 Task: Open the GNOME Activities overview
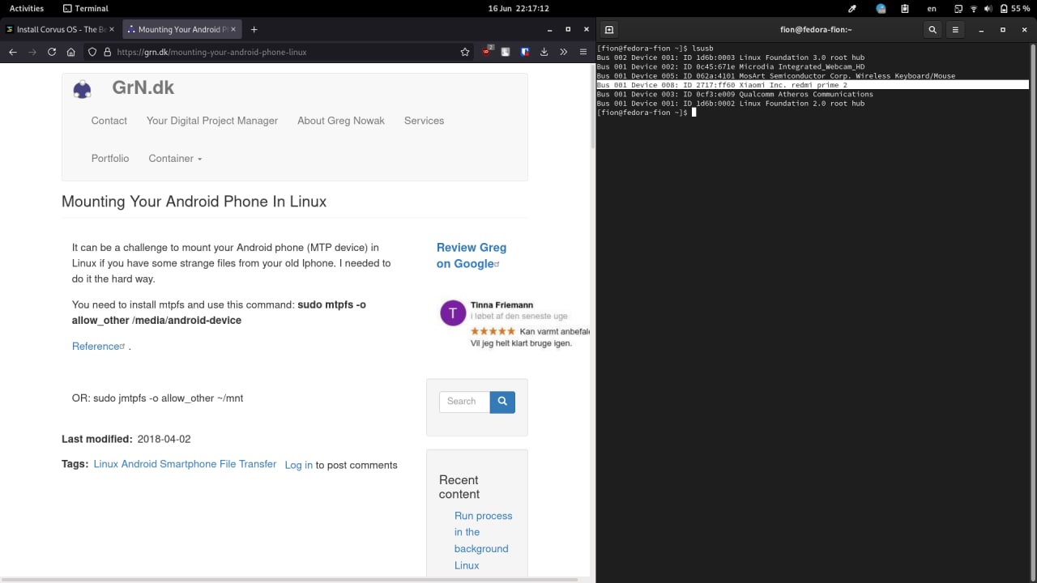pos(27,8)
